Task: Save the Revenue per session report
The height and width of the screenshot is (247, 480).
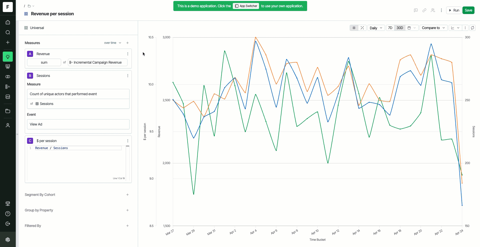Action: coord(468,10)
